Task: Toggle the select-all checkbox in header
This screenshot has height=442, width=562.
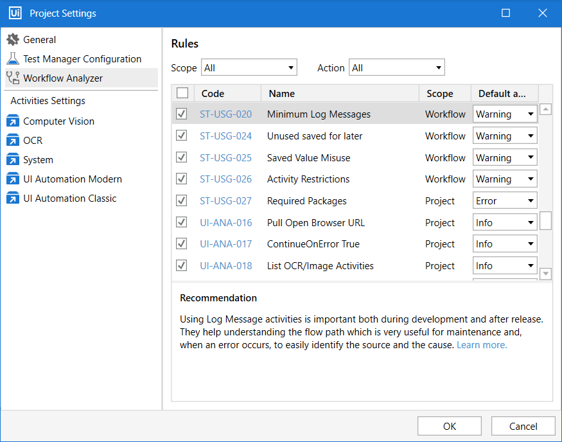Action: tap(182, 93)
